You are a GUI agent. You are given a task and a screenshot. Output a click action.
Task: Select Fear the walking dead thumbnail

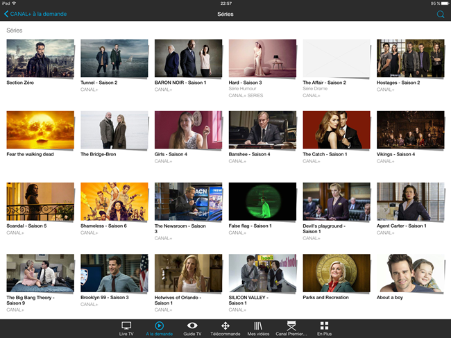pos(40,130)
